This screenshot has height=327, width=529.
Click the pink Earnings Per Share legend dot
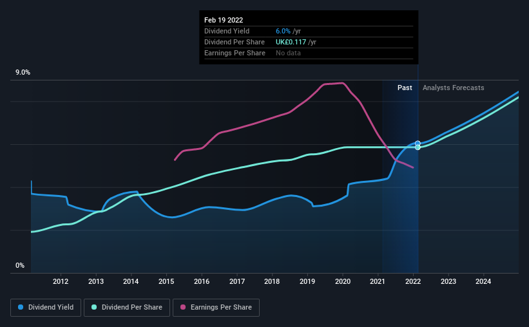tap(183, 307)
